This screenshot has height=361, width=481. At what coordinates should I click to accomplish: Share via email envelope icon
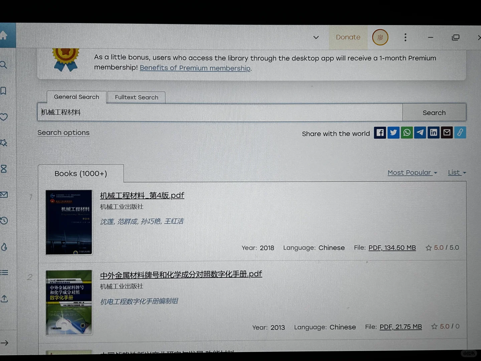[x=447, y=133]
